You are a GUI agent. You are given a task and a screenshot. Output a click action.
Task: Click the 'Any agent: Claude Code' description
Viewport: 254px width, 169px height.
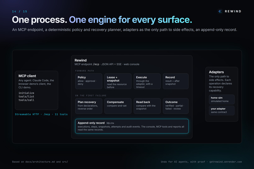coord(36,84)
